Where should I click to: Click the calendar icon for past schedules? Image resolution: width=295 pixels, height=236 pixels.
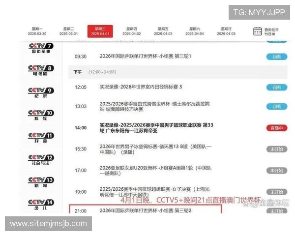(x=257, y=31)
